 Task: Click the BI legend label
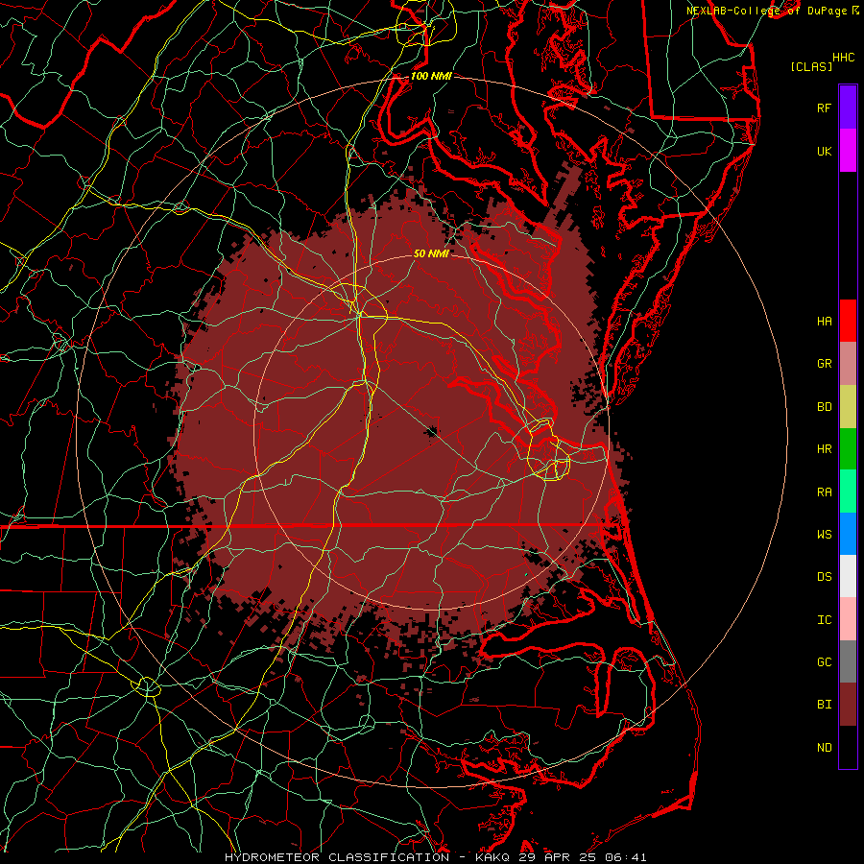(824, 705)
